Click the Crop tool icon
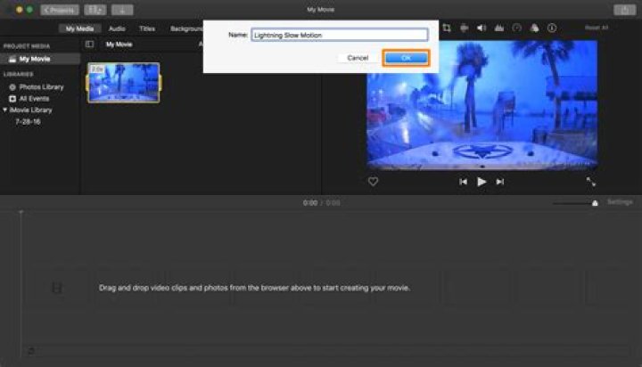This screenshot has height=367, width=642. 446,28
